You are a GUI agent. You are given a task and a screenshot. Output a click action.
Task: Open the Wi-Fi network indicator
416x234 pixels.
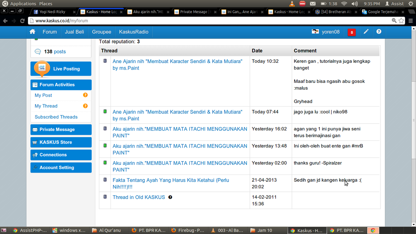[x=344, y=4]
